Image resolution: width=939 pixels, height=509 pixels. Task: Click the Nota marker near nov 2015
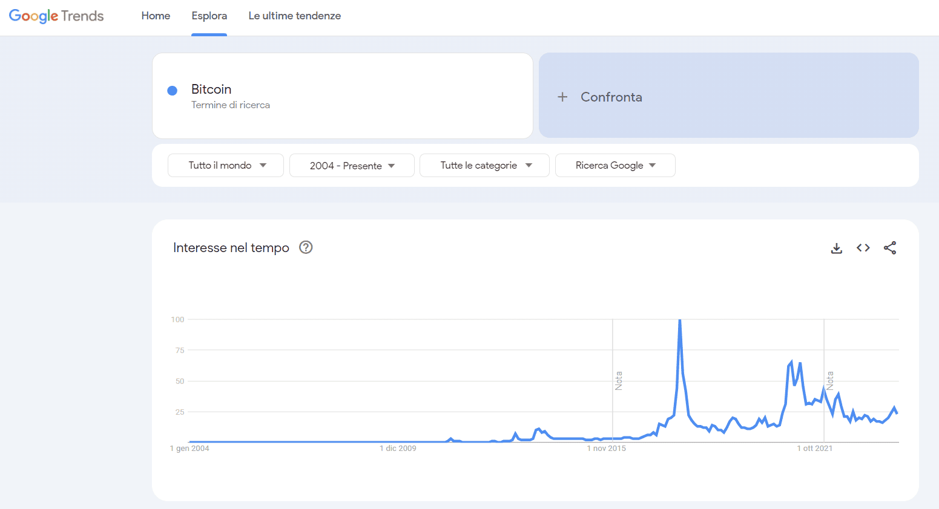pos(619,381)
